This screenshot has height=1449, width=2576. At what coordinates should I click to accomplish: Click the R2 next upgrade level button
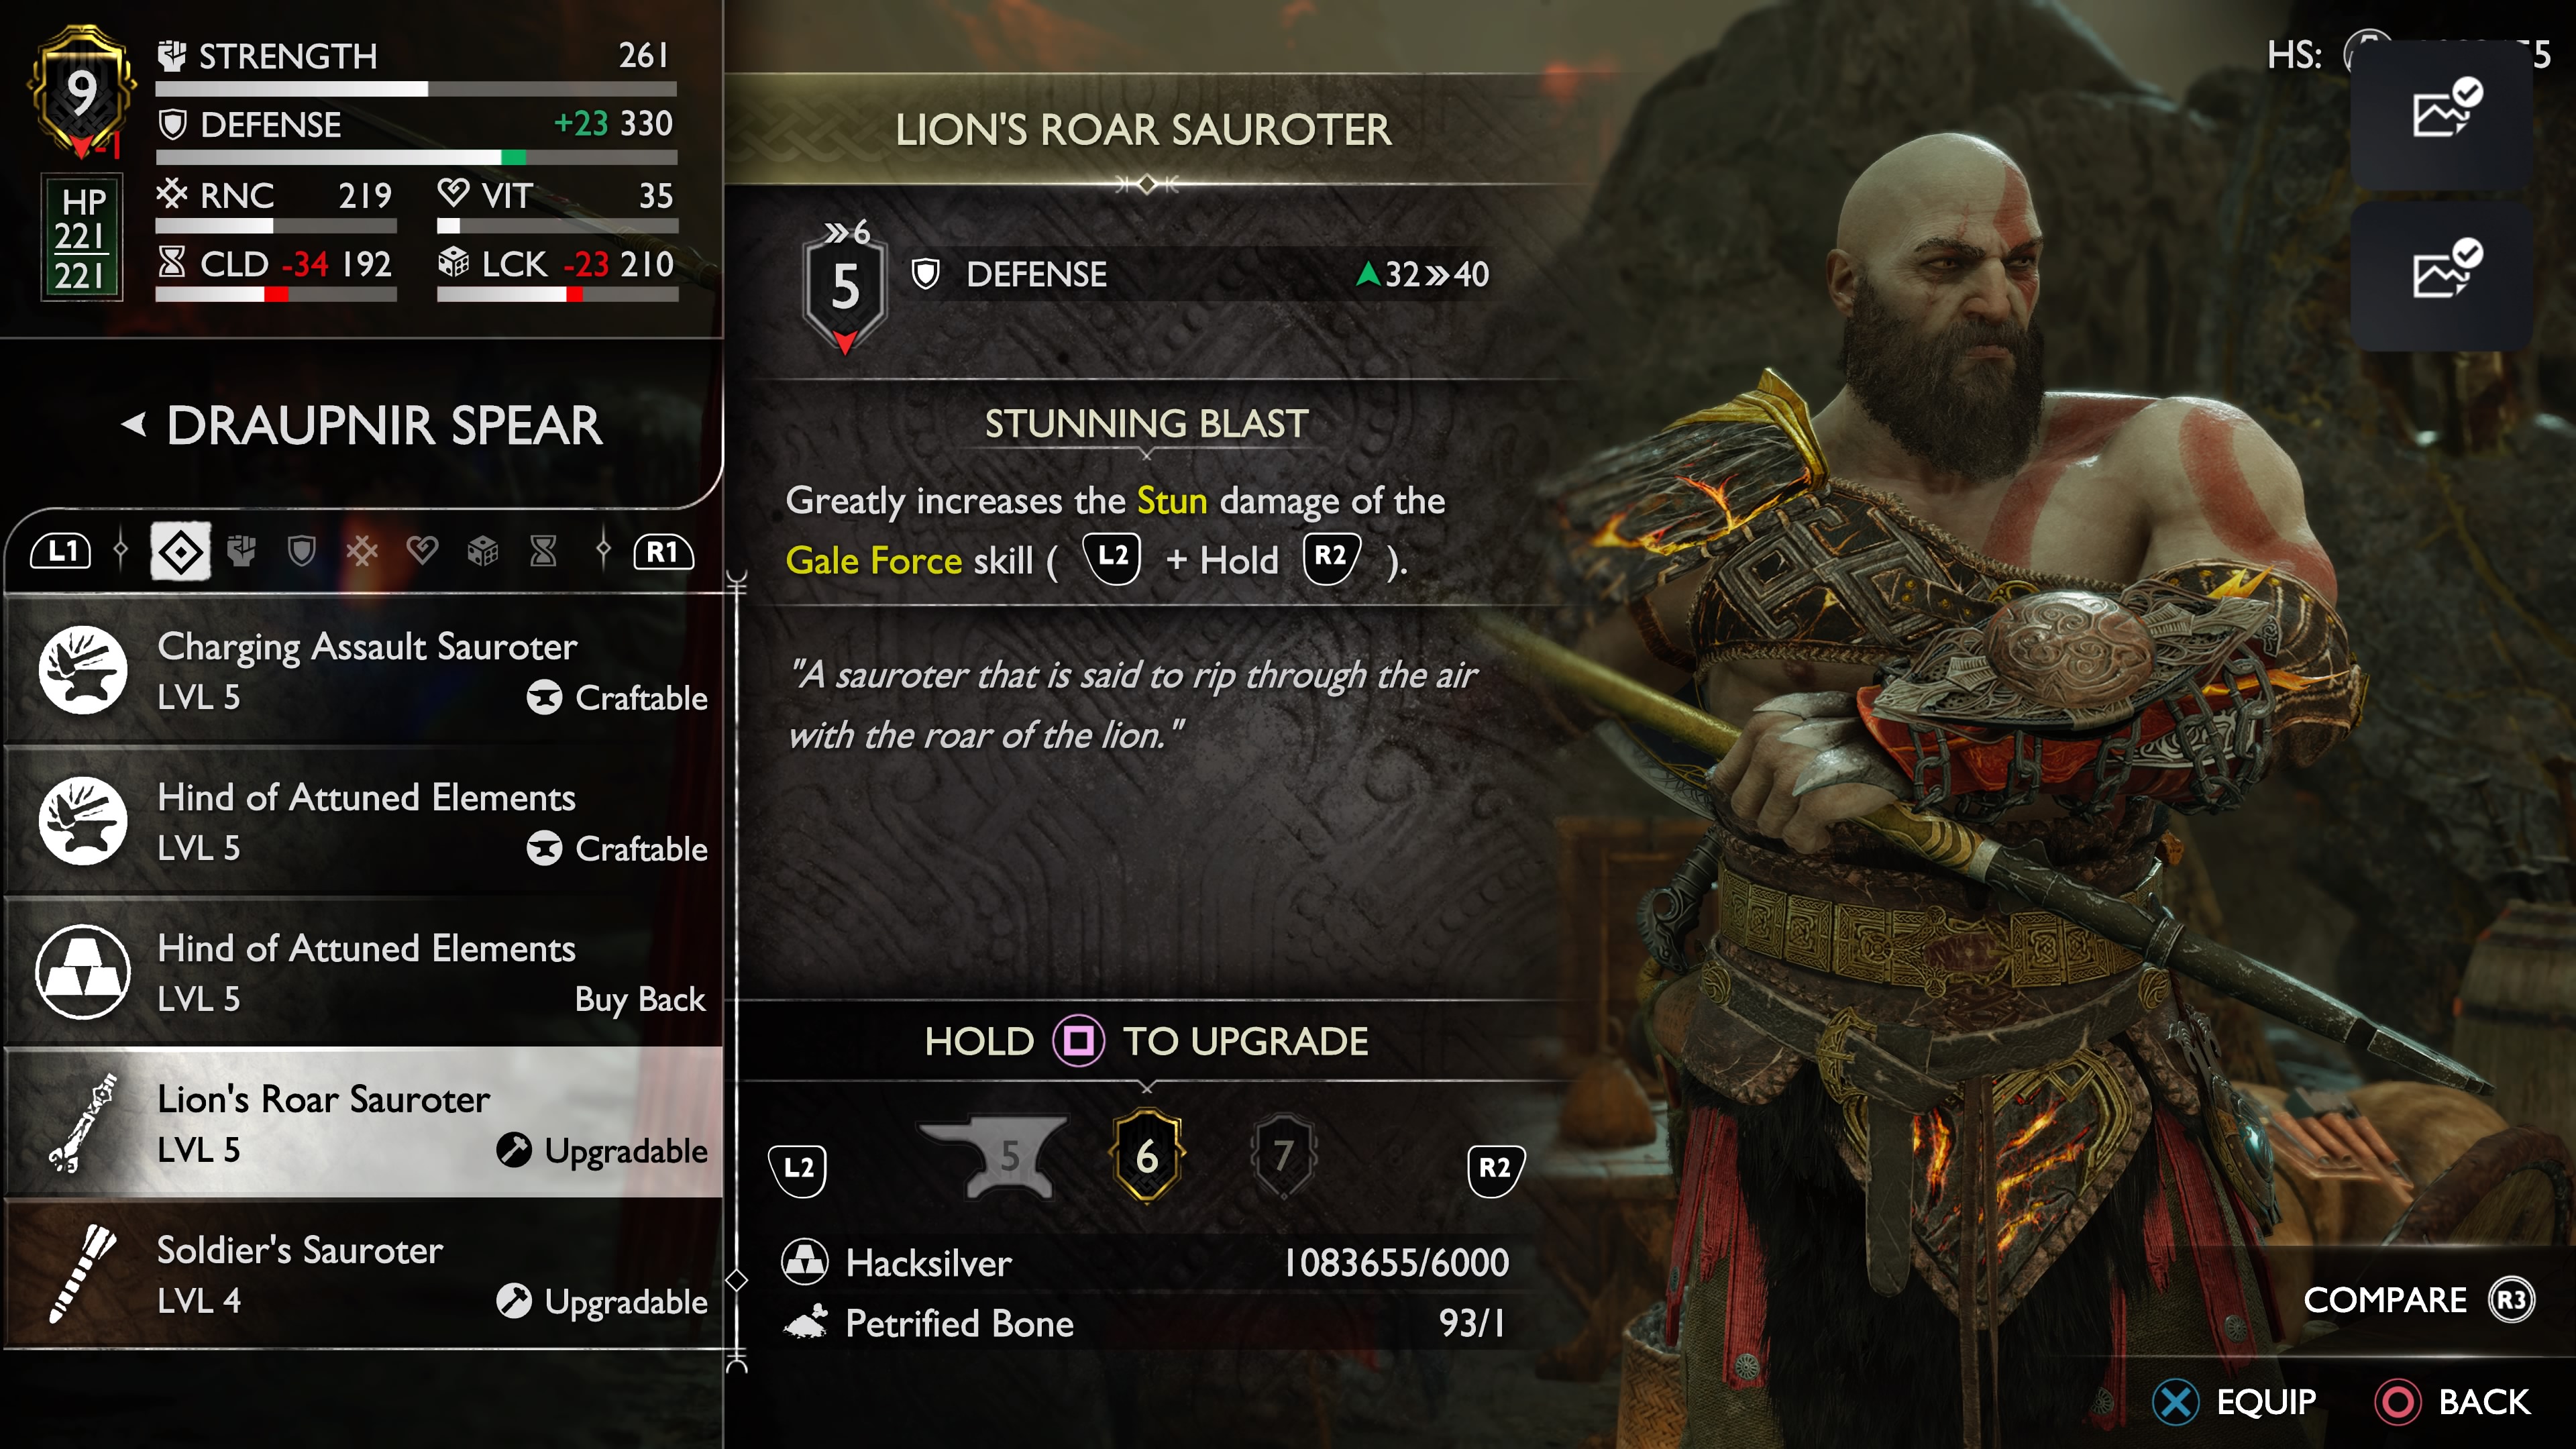click(1495, 1168)
